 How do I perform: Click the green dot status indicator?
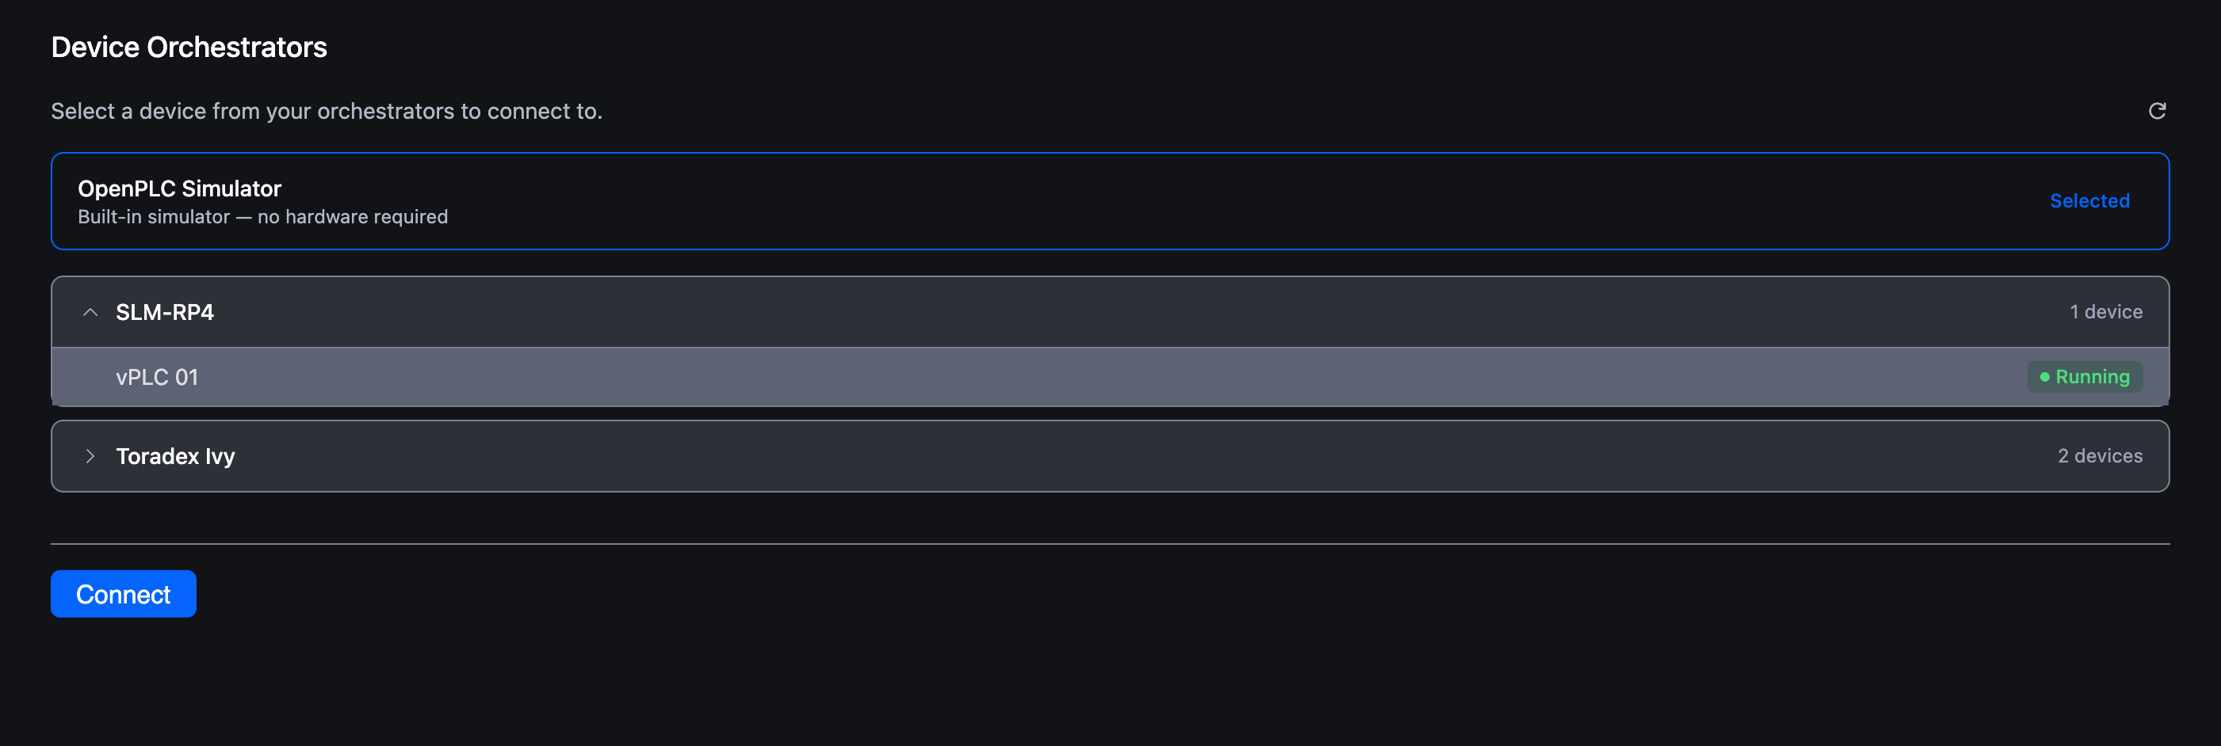pos(2044,377)
